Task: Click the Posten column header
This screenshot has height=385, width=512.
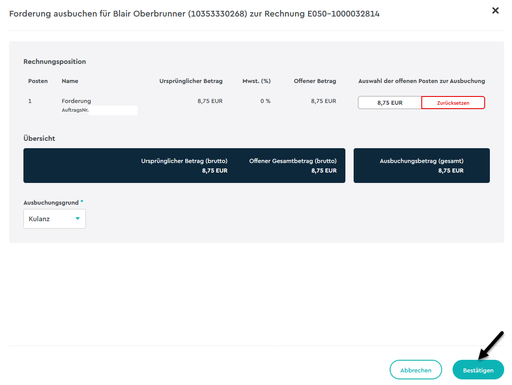Action: tap(38, 81)
